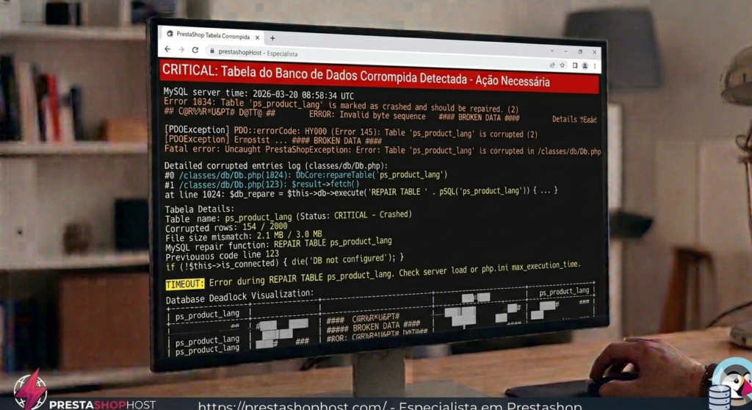
Task: Click 'Table name: ps_product_lang' line
Action: tap(288, 217)
